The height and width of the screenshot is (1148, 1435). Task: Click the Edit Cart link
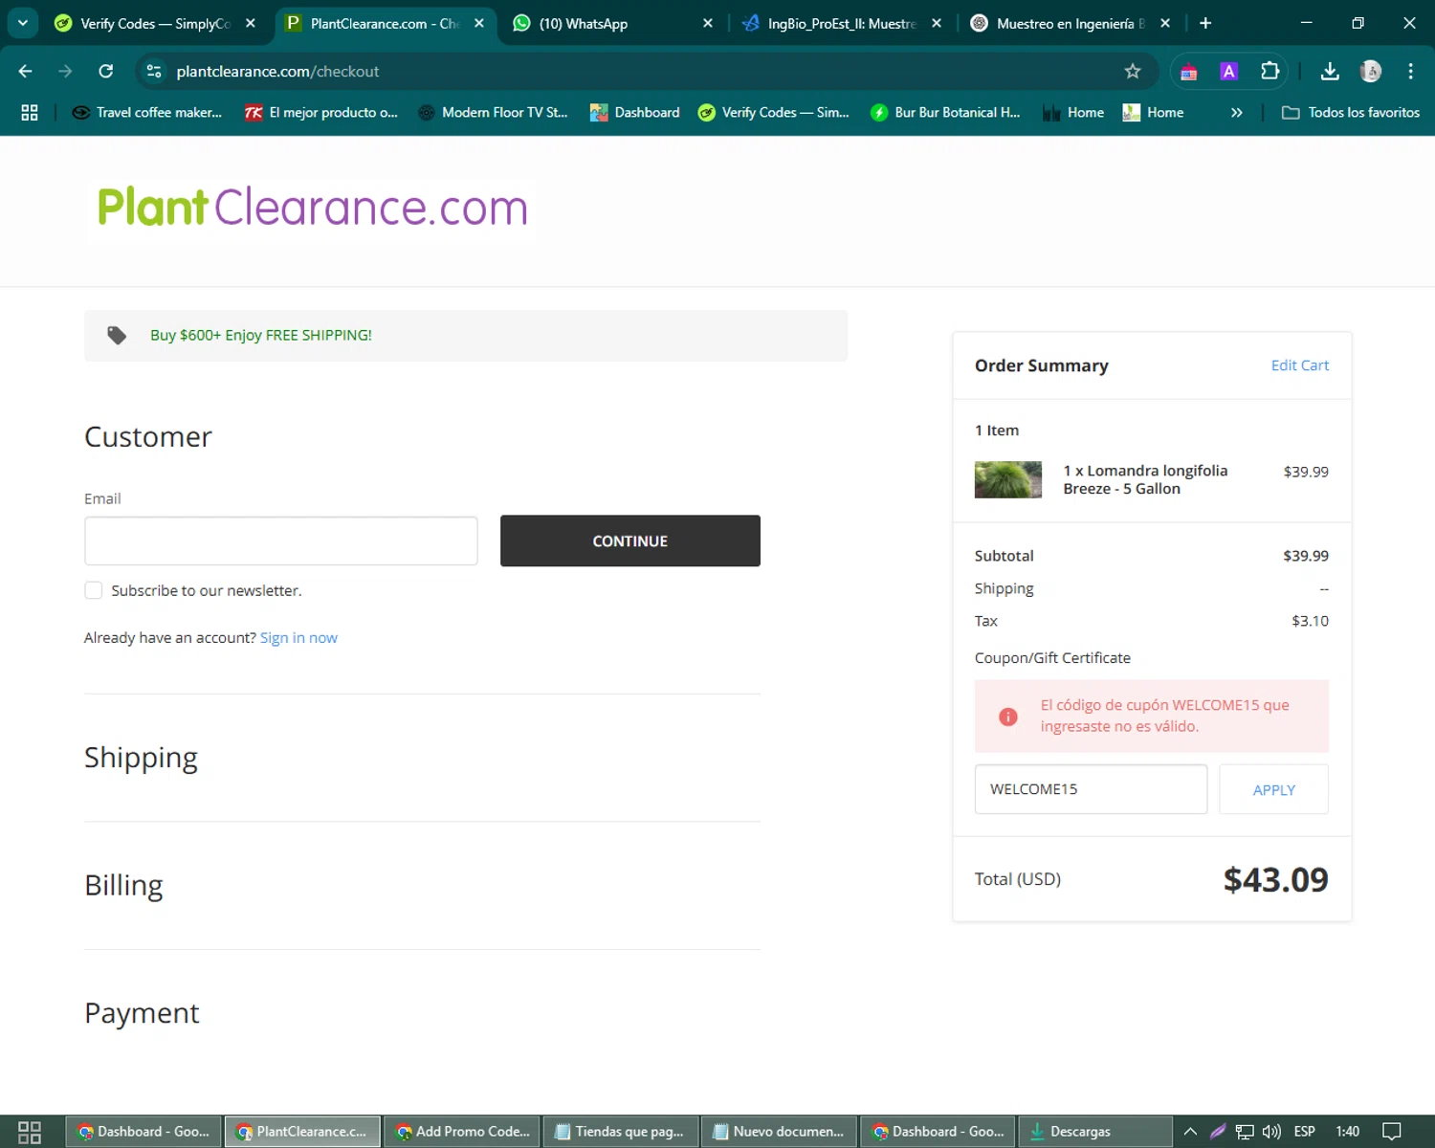pos(1299,364)
